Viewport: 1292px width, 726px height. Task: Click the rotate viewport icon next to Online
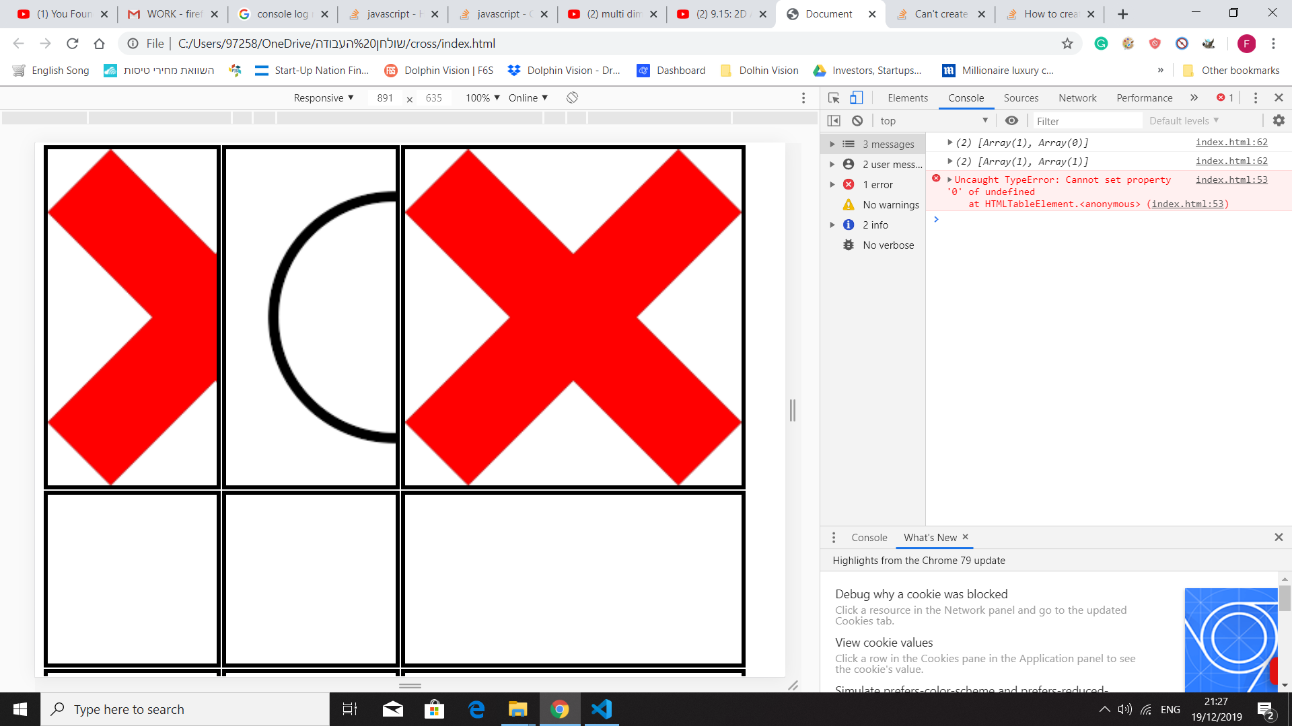pyautogui.click(x=572, y=97)
